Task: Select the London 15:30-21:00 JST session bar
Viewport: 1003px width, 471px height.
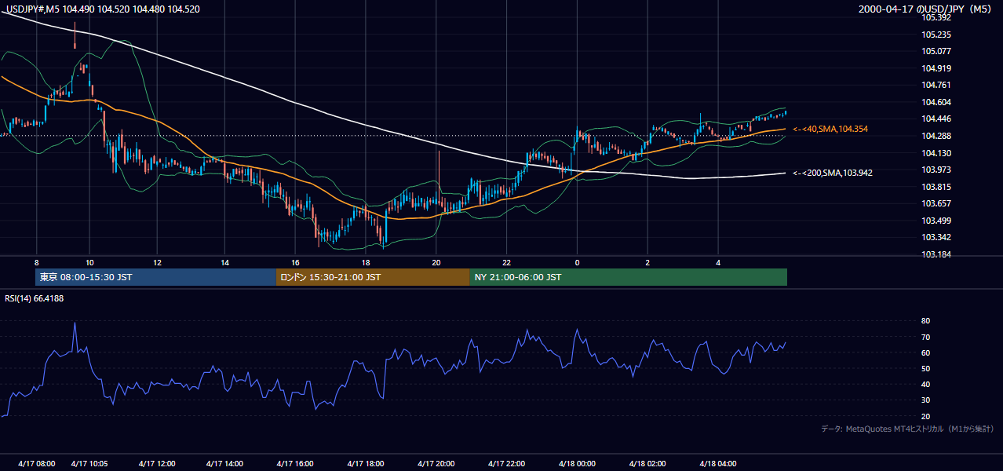Action: tap(373, 277)
